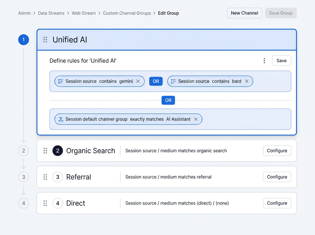
Task: Click New Channel button
Action: (x=244, y=13)
